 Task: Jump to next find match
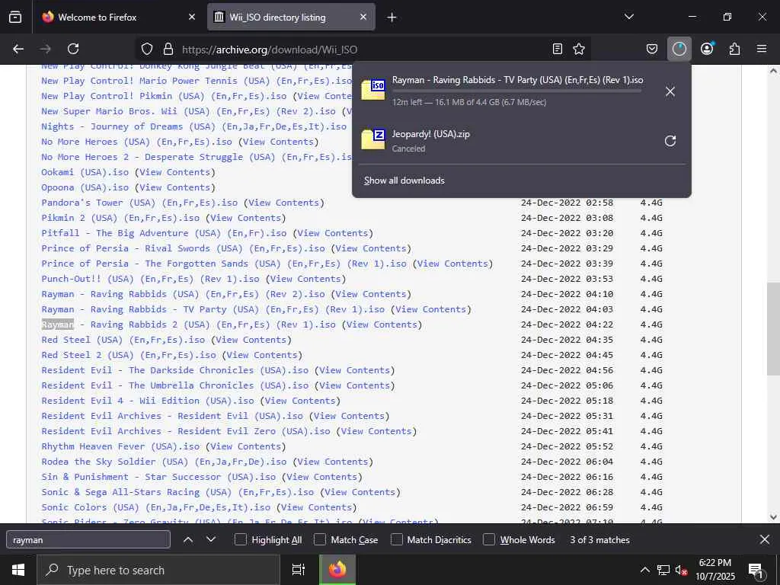click(x=211, y=540)
